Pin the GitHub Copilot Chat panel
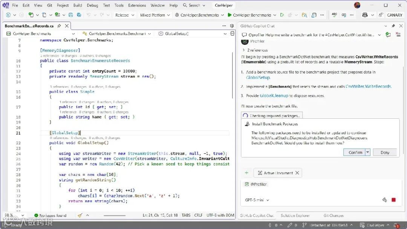Screen dimensions: 407x229 pos(393,26)
